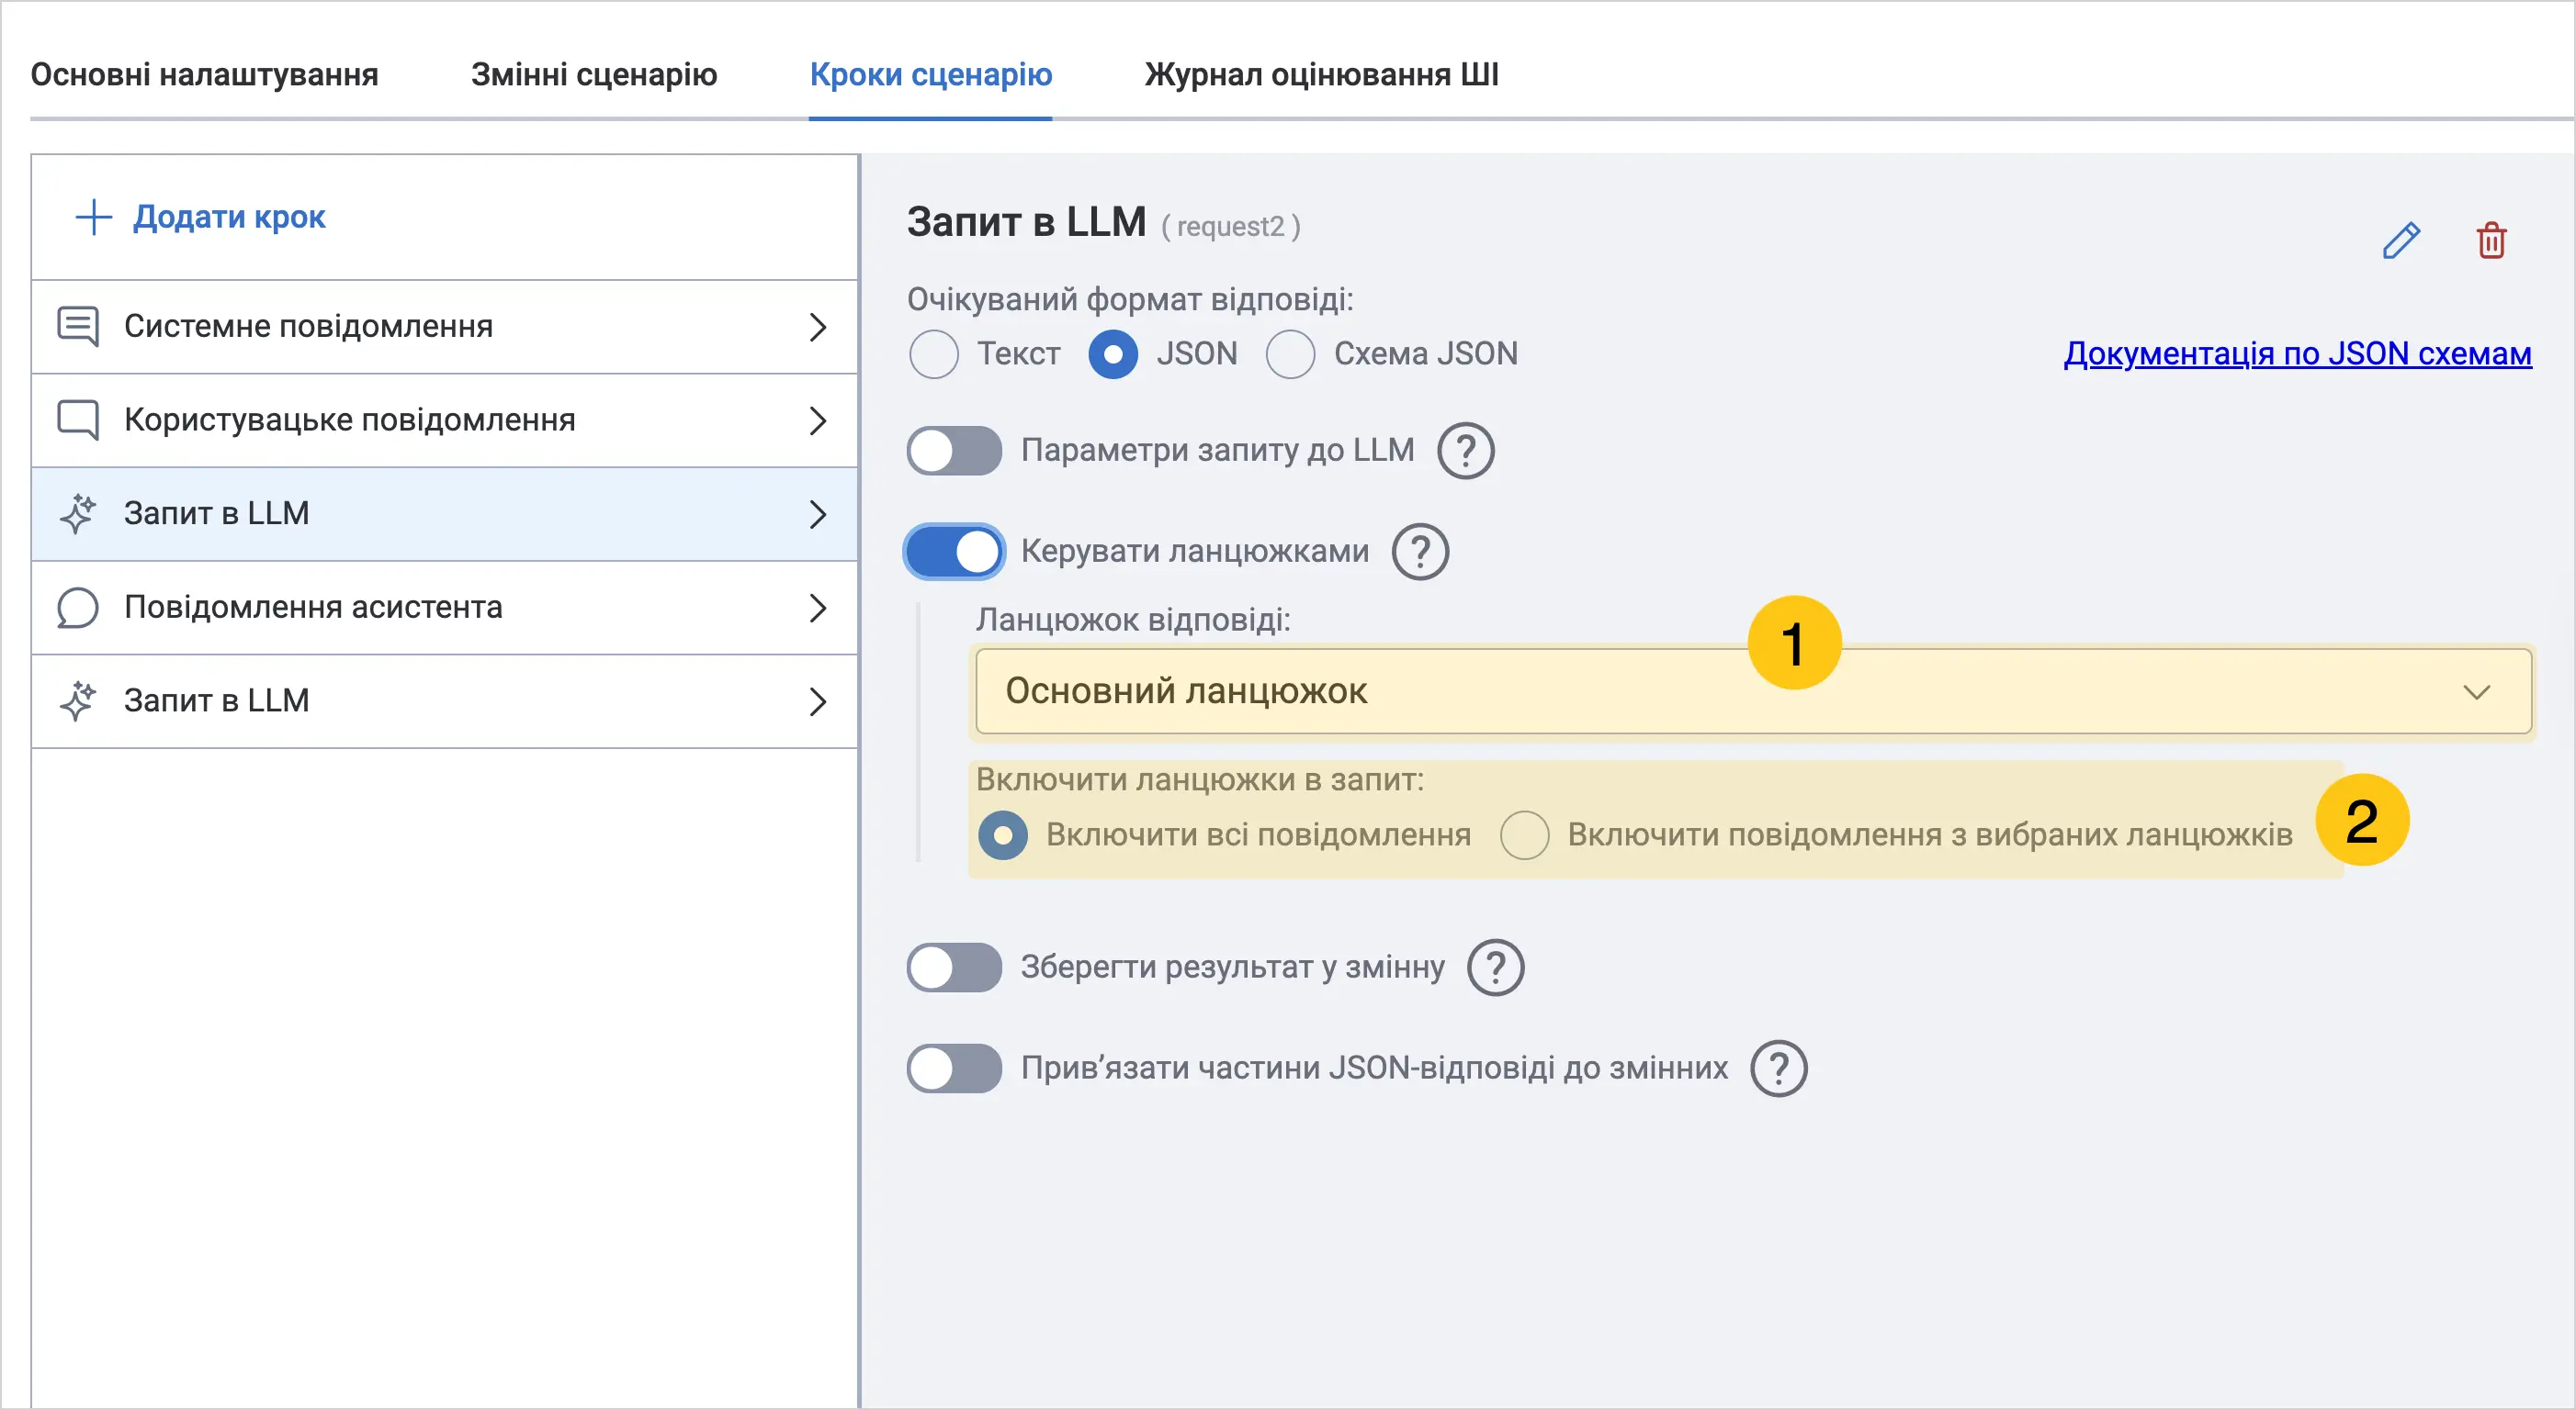Screen dimensions: 2576x1410
Task: Open help for Прив'язати частини JSON-відповіді
Action: click(x=1778, y=1069)
